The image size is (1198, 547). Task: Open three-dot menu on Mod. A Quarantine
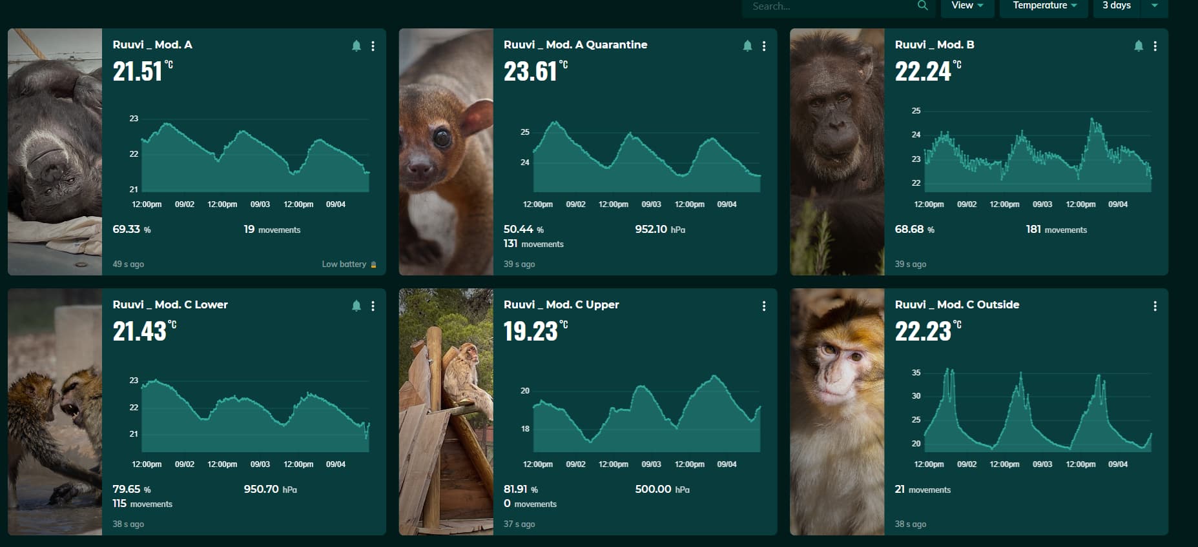click(764, 46)
